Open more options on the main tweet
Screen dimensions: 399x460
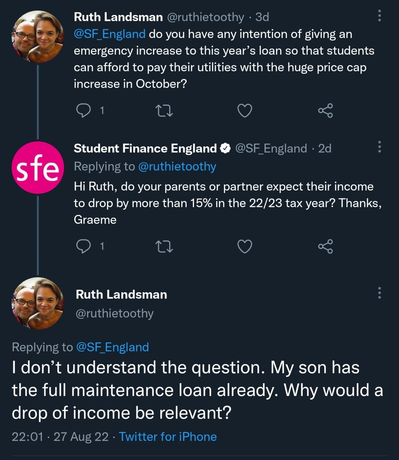coord(379,293)
